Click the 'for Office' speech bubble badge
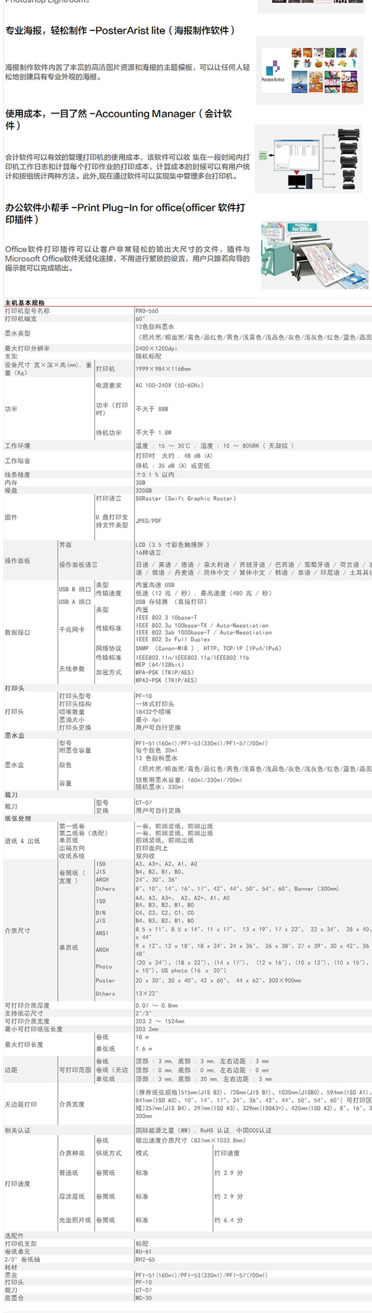The width and height of the screenshot is (372, 1313). click(301, 228)
